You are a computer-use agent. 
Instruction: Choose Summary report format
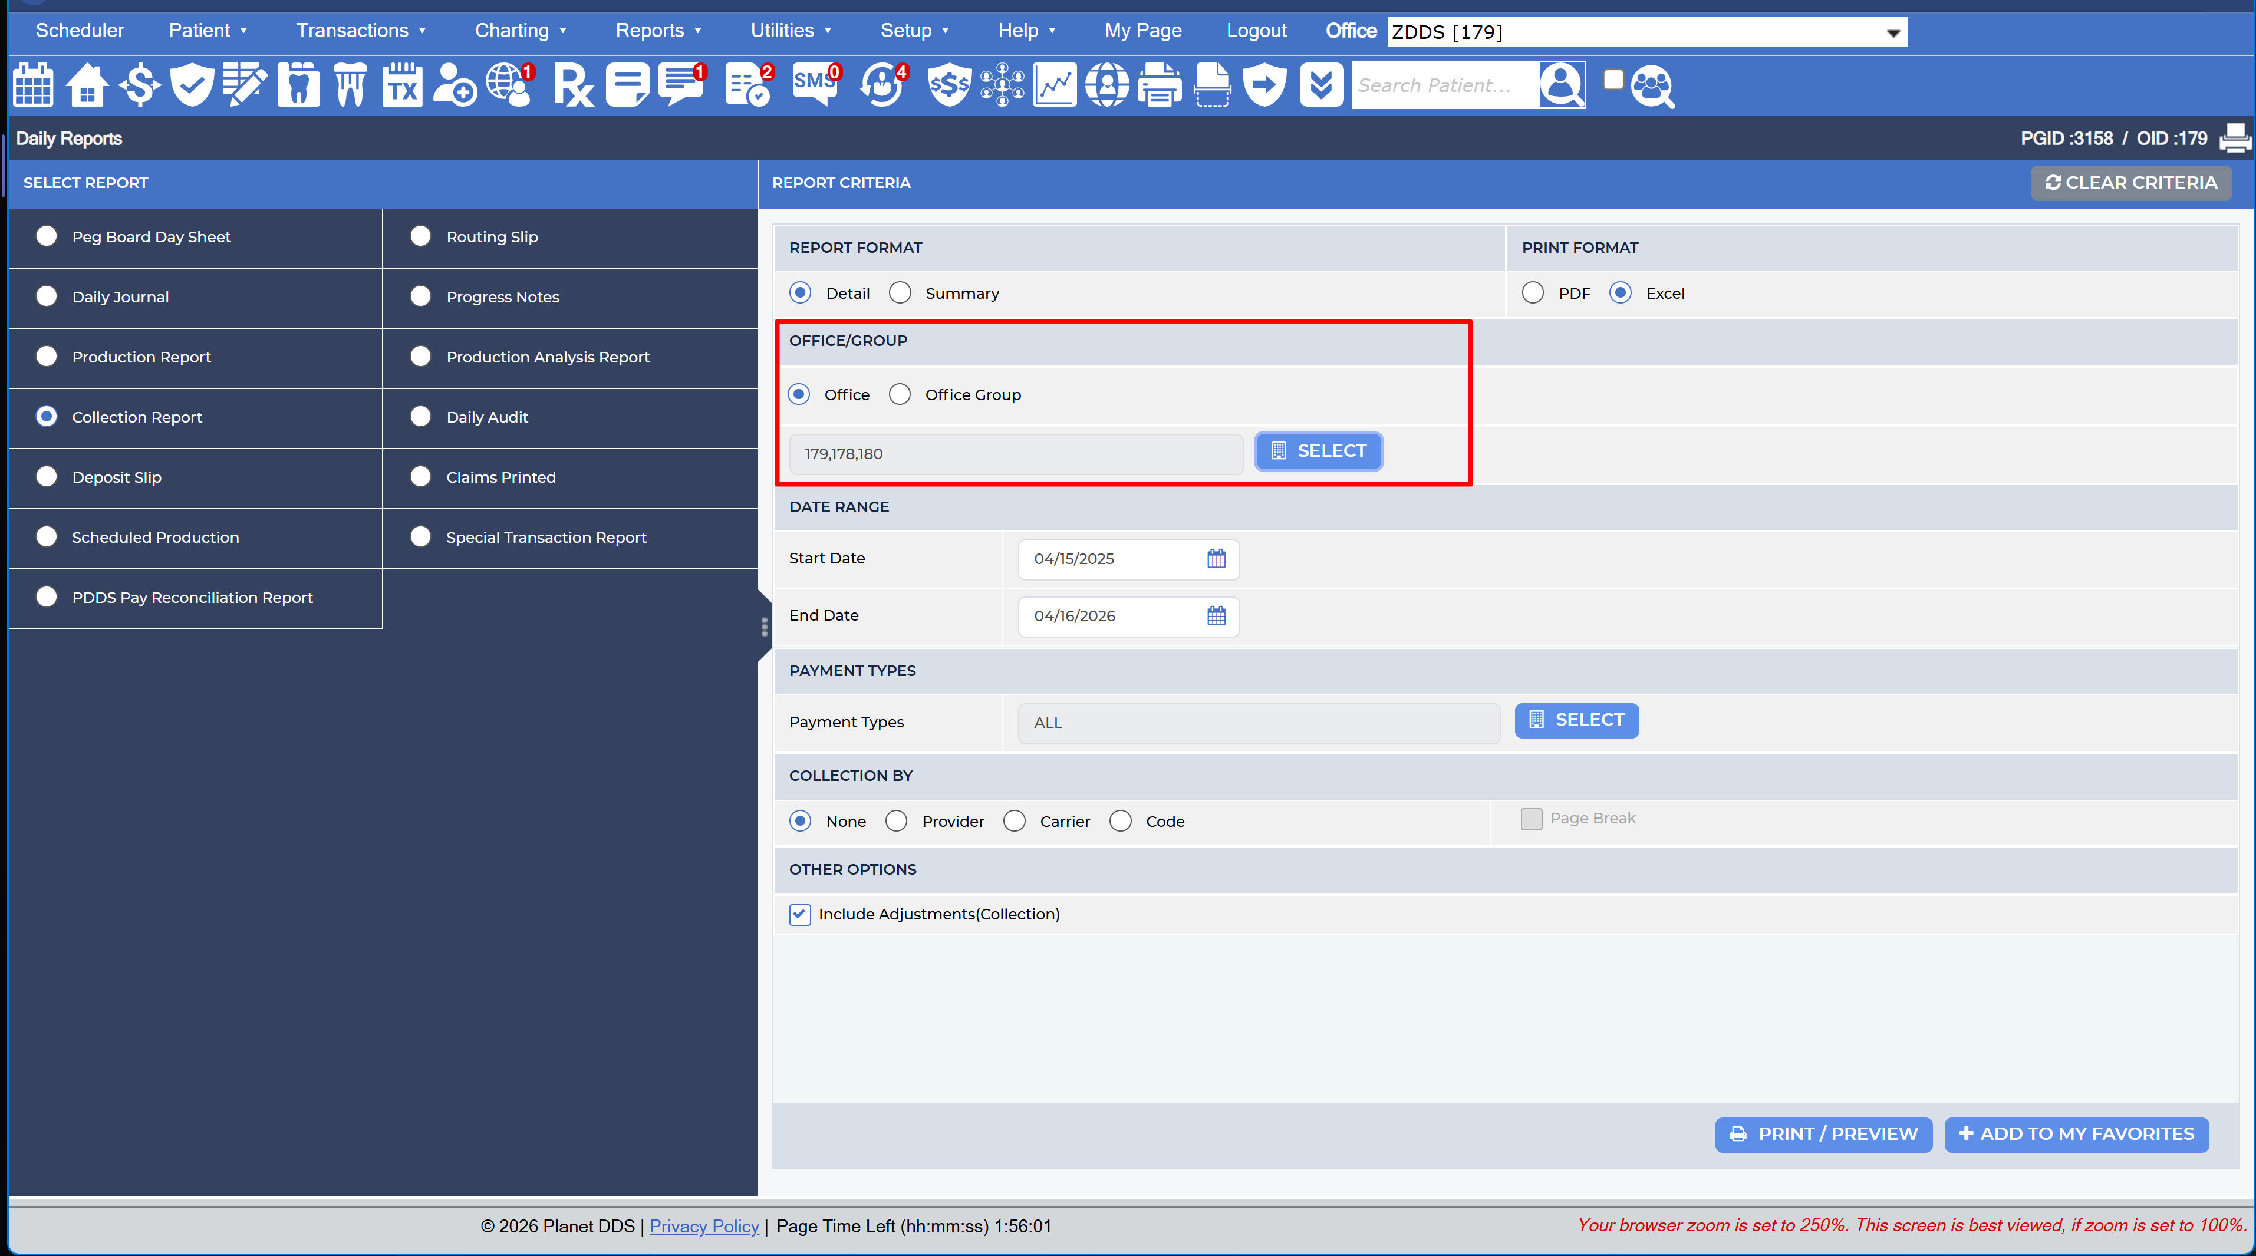pos(900,292)
